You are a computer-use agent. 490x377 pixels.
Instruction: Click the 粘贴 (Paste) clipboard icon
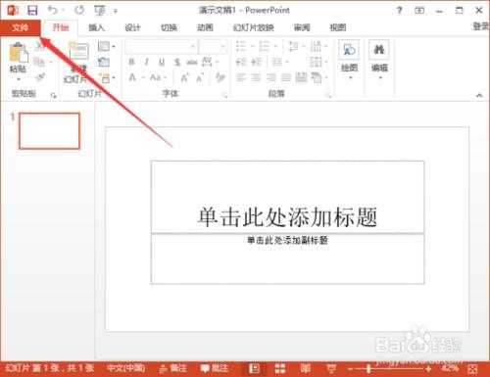coord(19,52)
